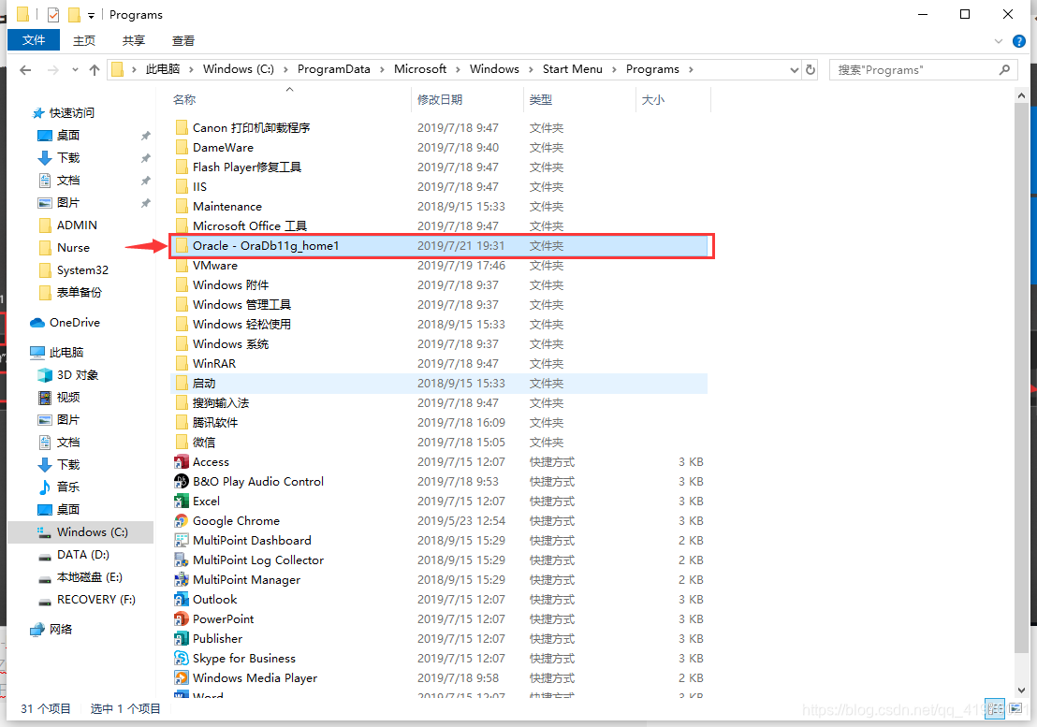Screen dimensions: 1037x727
Task: Click the vertical scrollbar down arrow
Action: (1022, 690)
